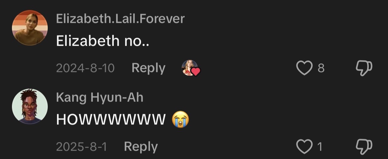Tap the red heart badge on creator avatar
This screenshot has width=388, height=159.
(195, 72)
